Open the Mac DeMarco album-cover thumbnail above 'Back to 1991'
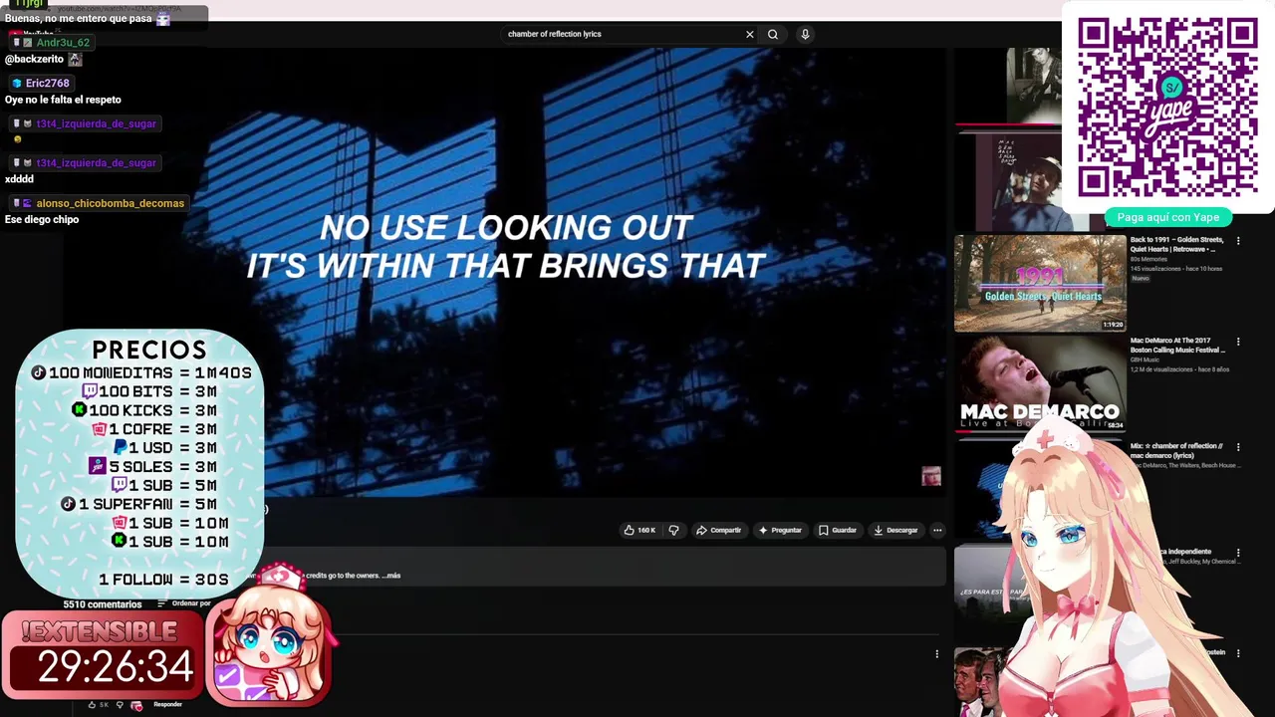This screenshot has width=1275, height=717. (1018, 181)
